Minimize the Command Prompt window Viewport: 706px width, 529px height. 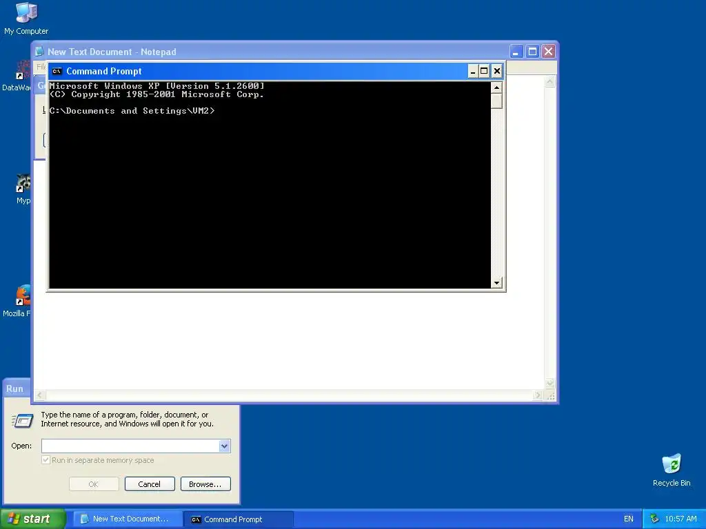click(473, 71)
